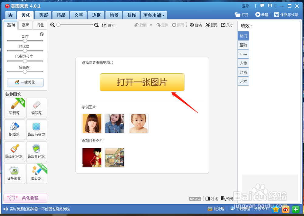Switch to the 美容 tab

[x=43, y=15]
